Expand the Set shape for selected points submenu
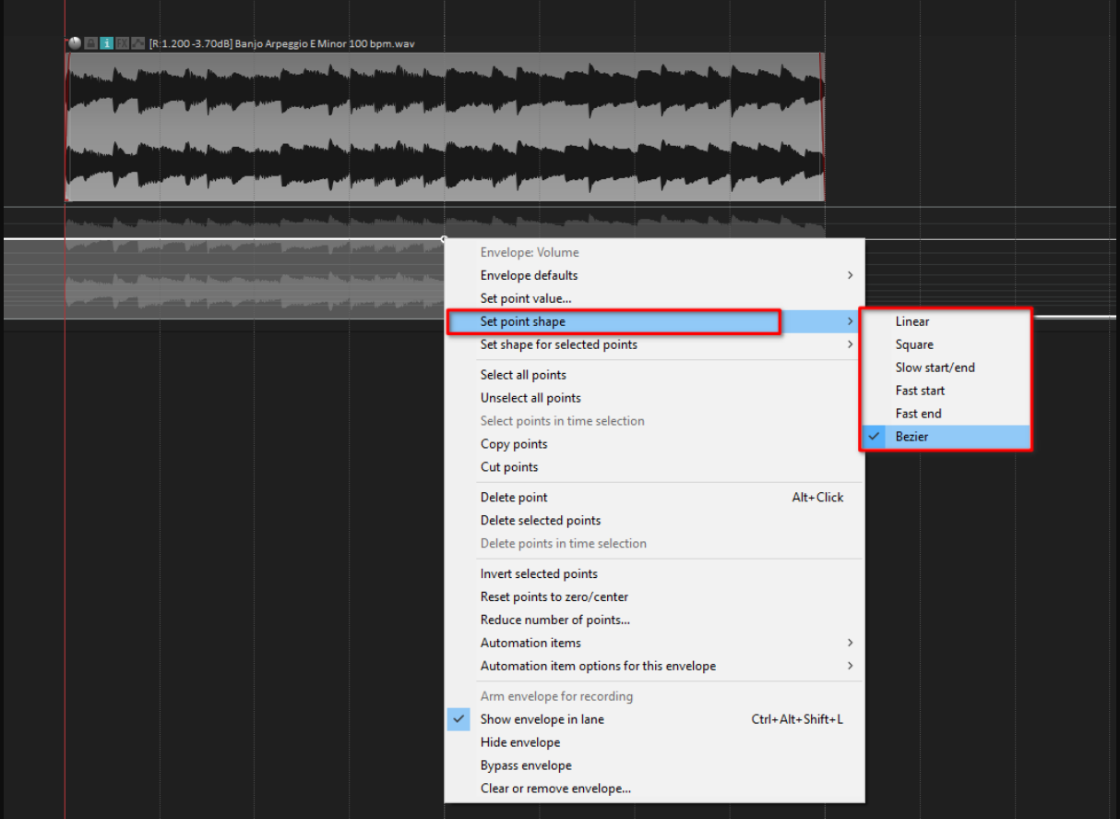Viewport: 1120px width, 819px height. tap(563, 343)
